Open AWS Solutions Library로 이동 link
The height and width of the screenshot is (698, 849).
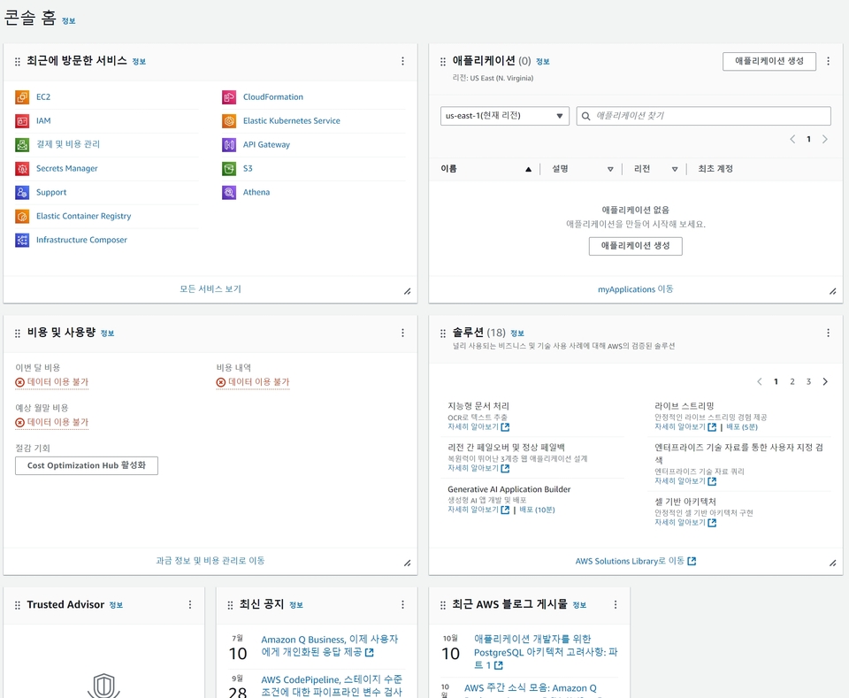click(635, 561)
